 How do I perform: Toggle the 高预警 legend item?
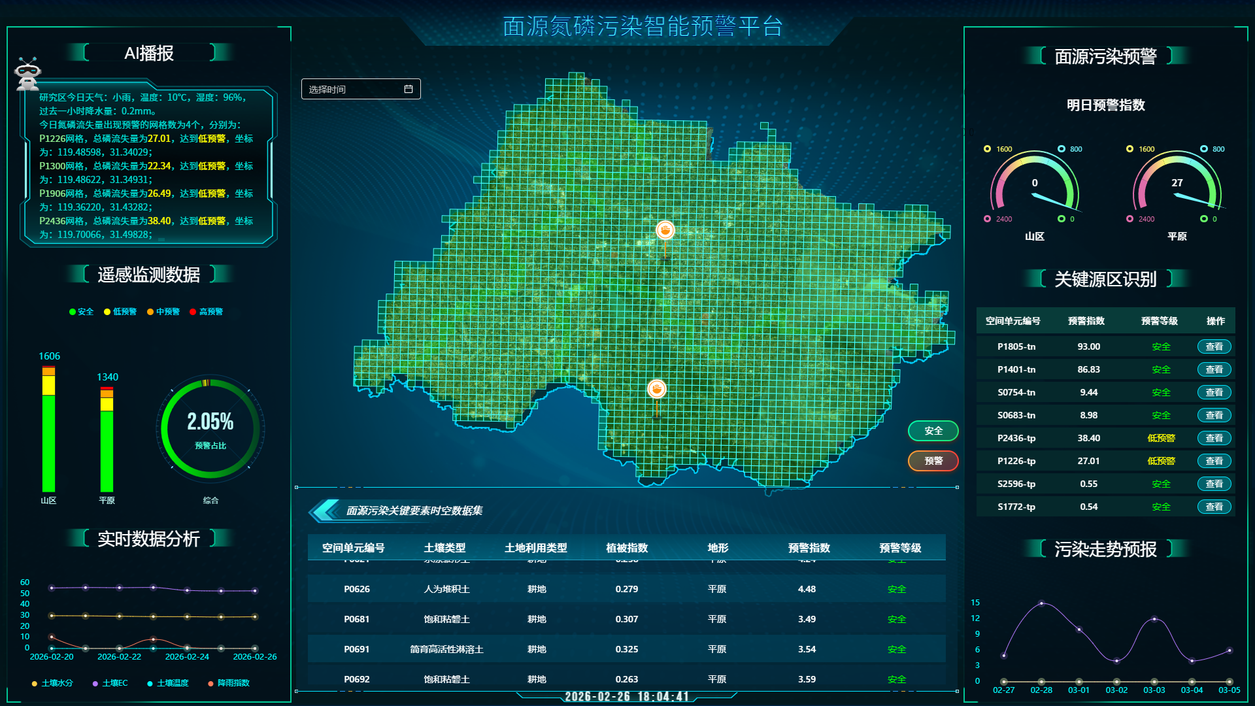(x=207, y=312)
